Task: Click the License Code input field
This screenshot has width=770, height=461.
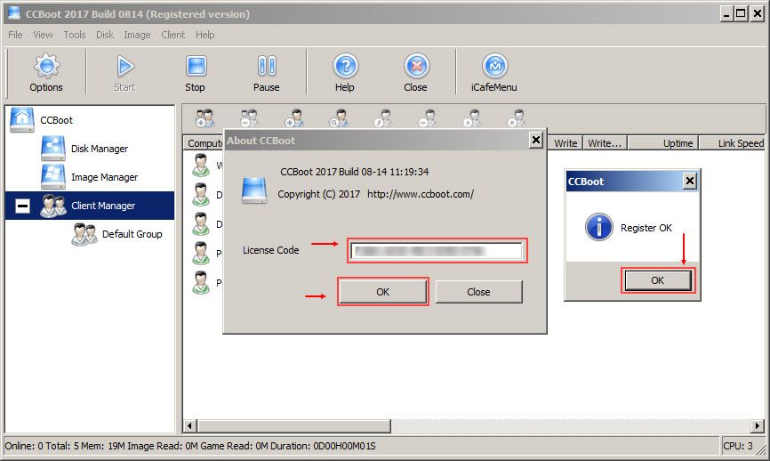Action: (437, 251)
